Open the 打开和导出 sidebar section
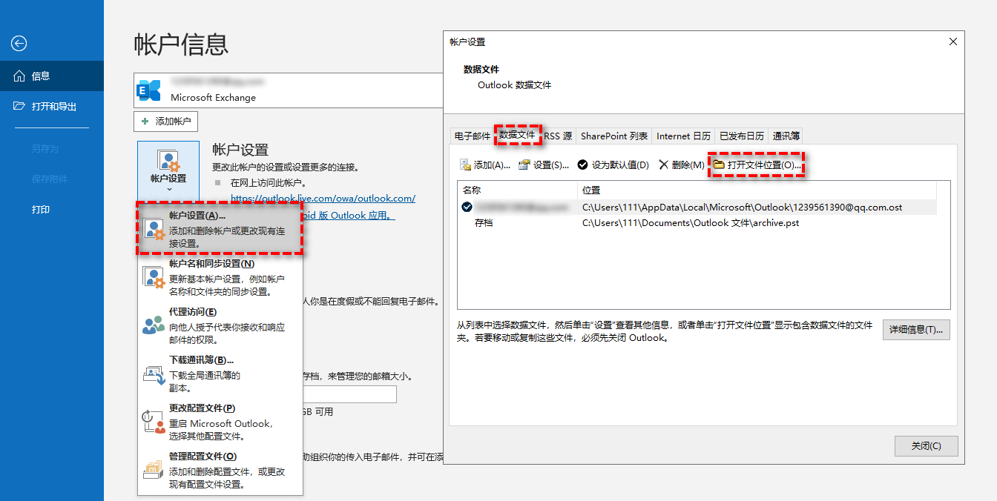This screenshot has height=501, width=997. point(52,107)
